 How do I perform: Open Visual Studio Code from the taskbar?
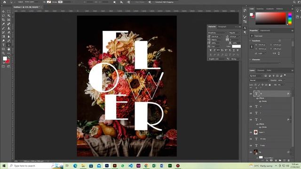click(x=131, y=166)
